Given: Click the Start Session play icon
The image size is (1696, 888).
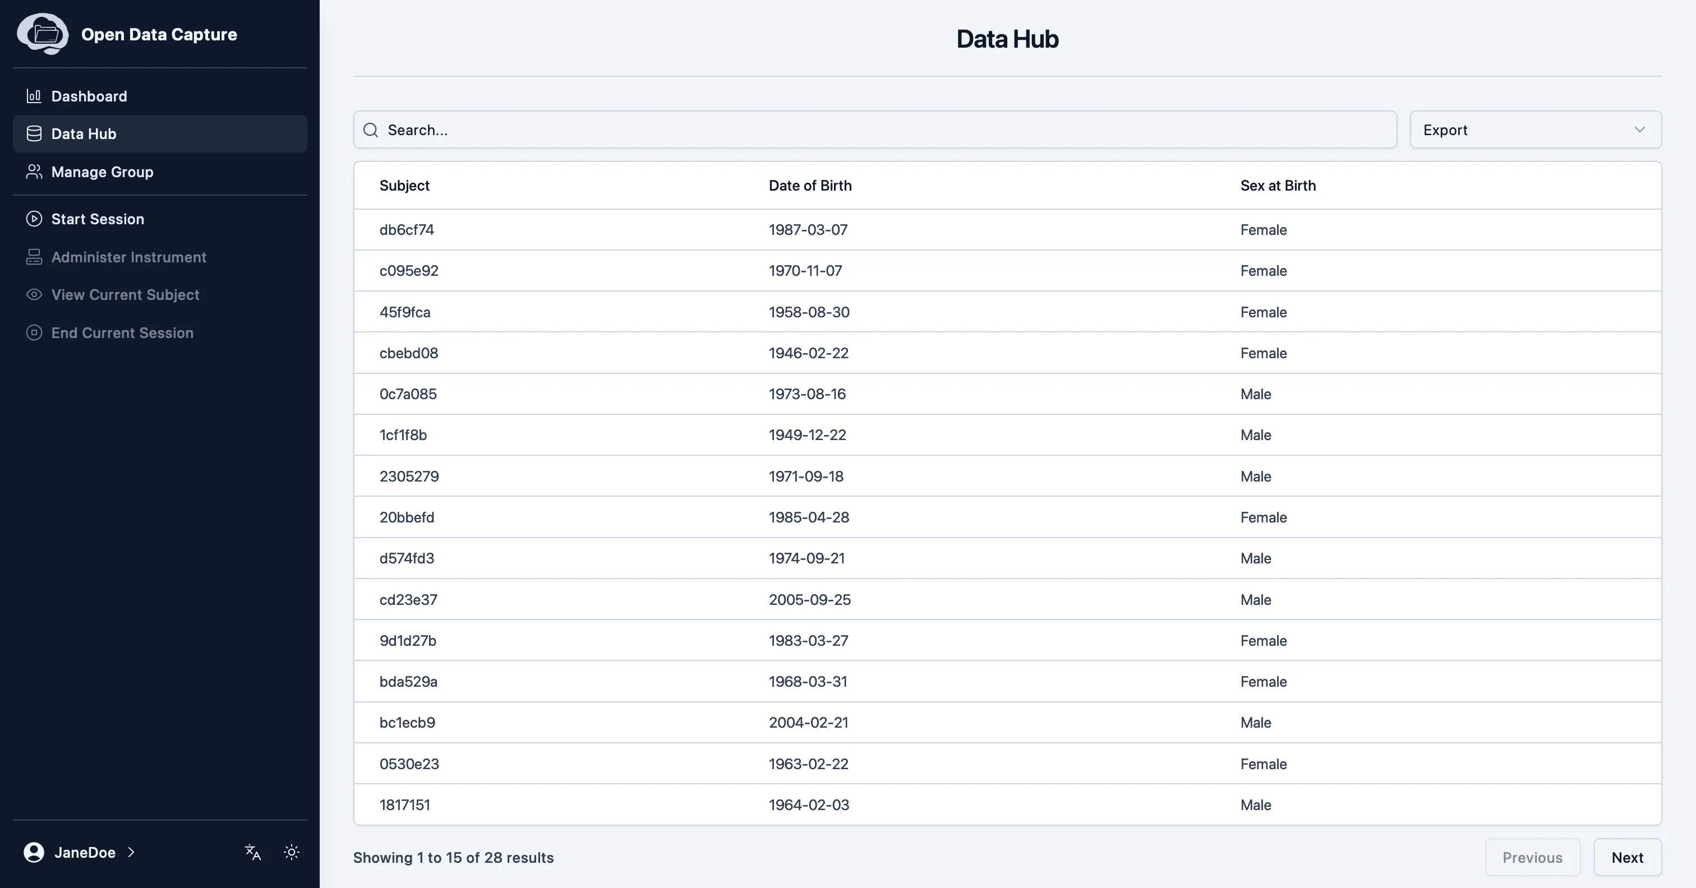Looking at the screenshot, I should [34, 219].
